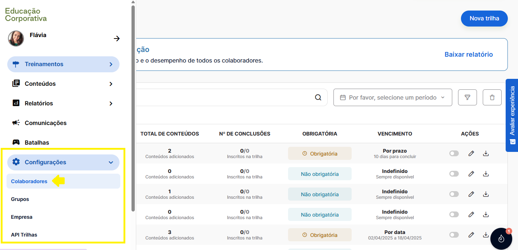The height and width of the screenshot is (250, 518).
Task: Click the Baixar relatório link
Action: tap(469, 54)
